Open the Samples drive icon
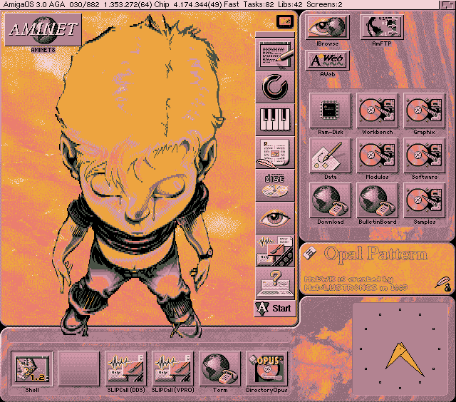 click(425, 200)
